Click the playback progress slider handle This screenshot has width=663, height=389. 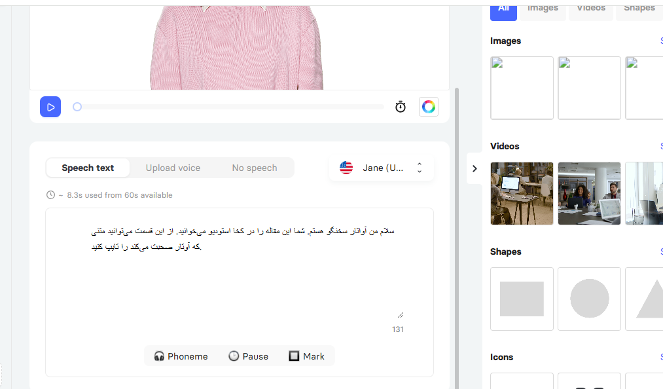[x=77, y=107]
